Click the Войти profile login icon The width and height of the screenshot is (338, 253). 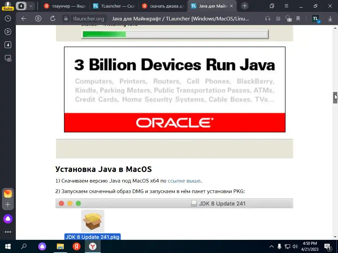coord(8,6)
